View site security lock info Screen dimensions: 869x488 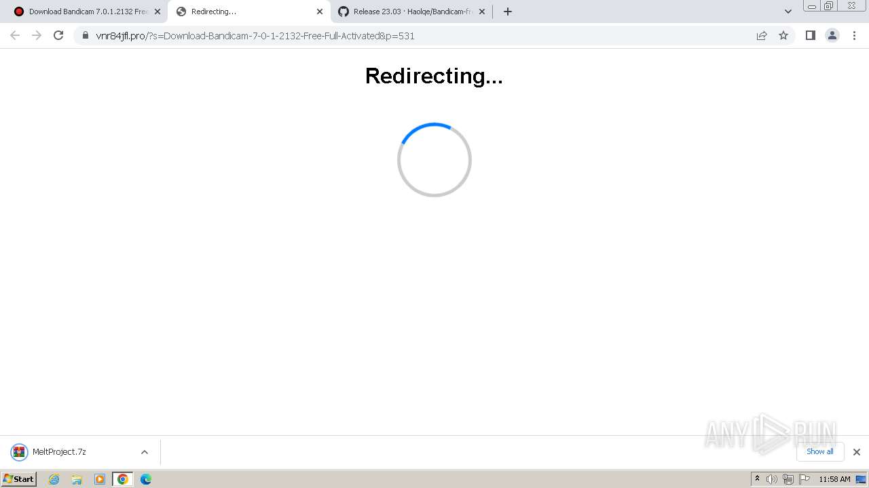[86, 35]
